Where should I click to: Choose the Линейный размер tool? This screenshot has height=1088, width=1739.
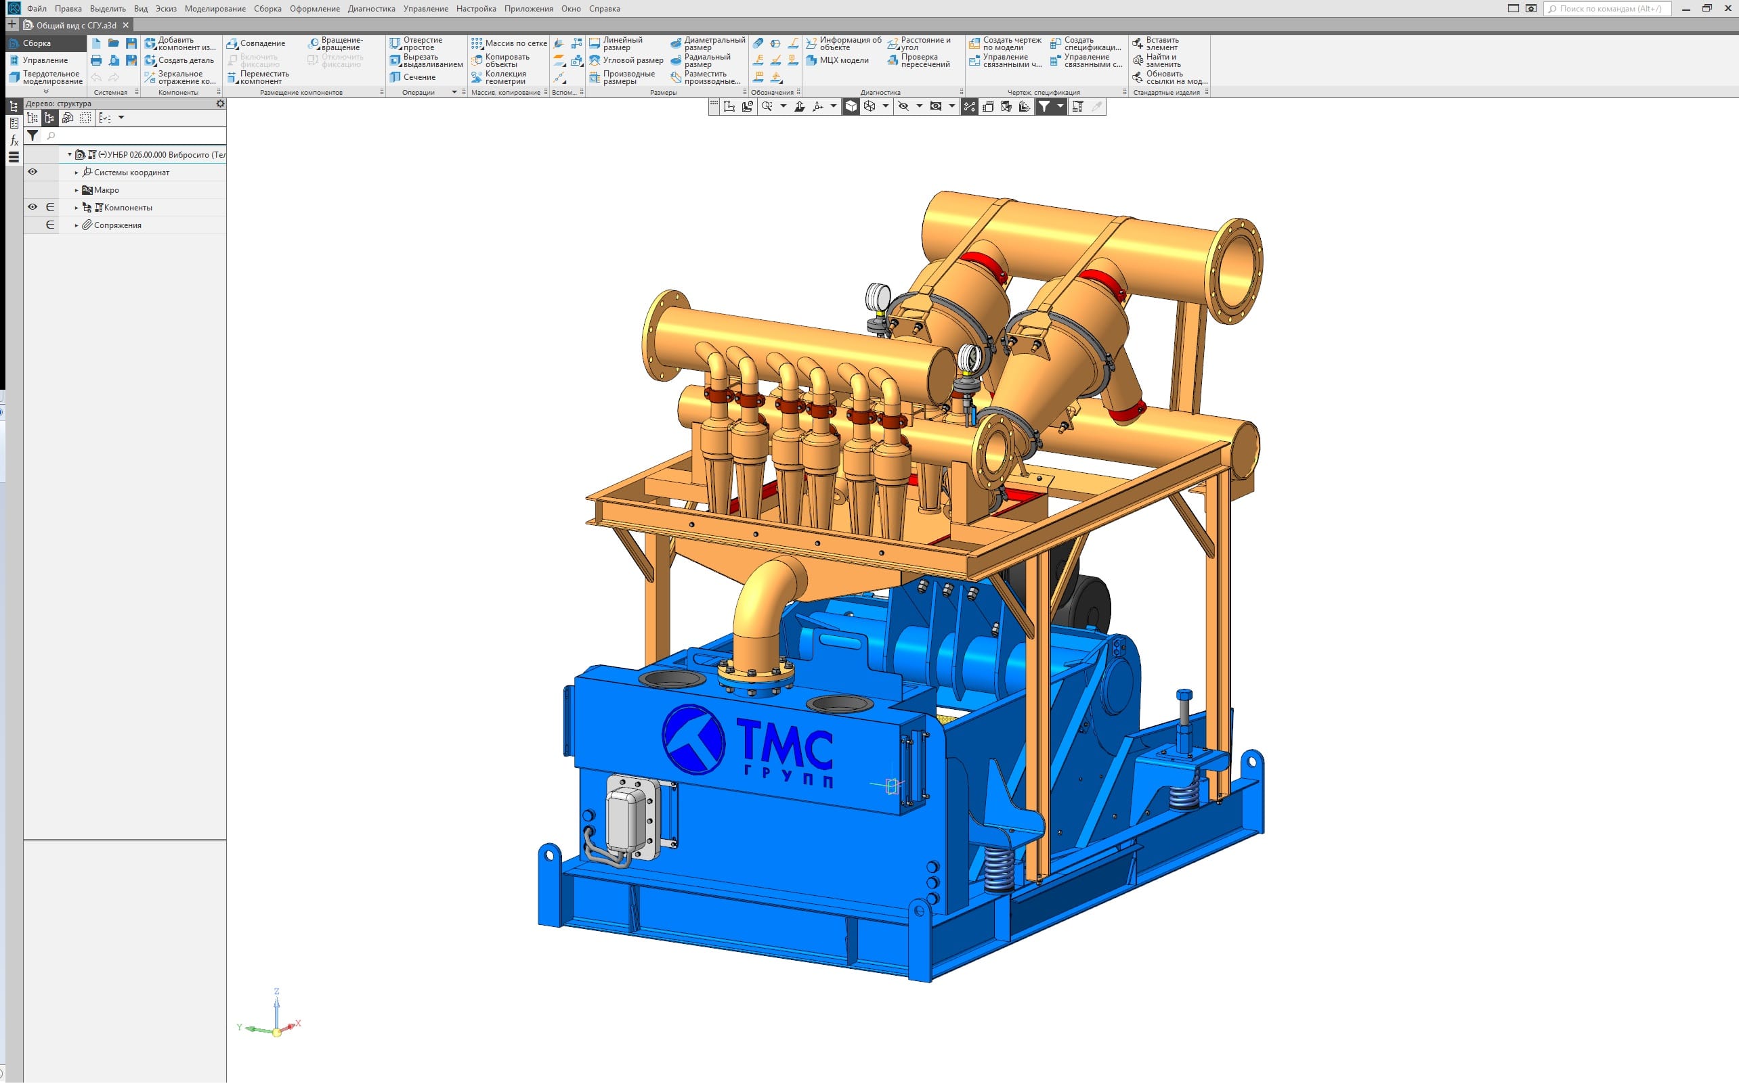pos(595,43)
